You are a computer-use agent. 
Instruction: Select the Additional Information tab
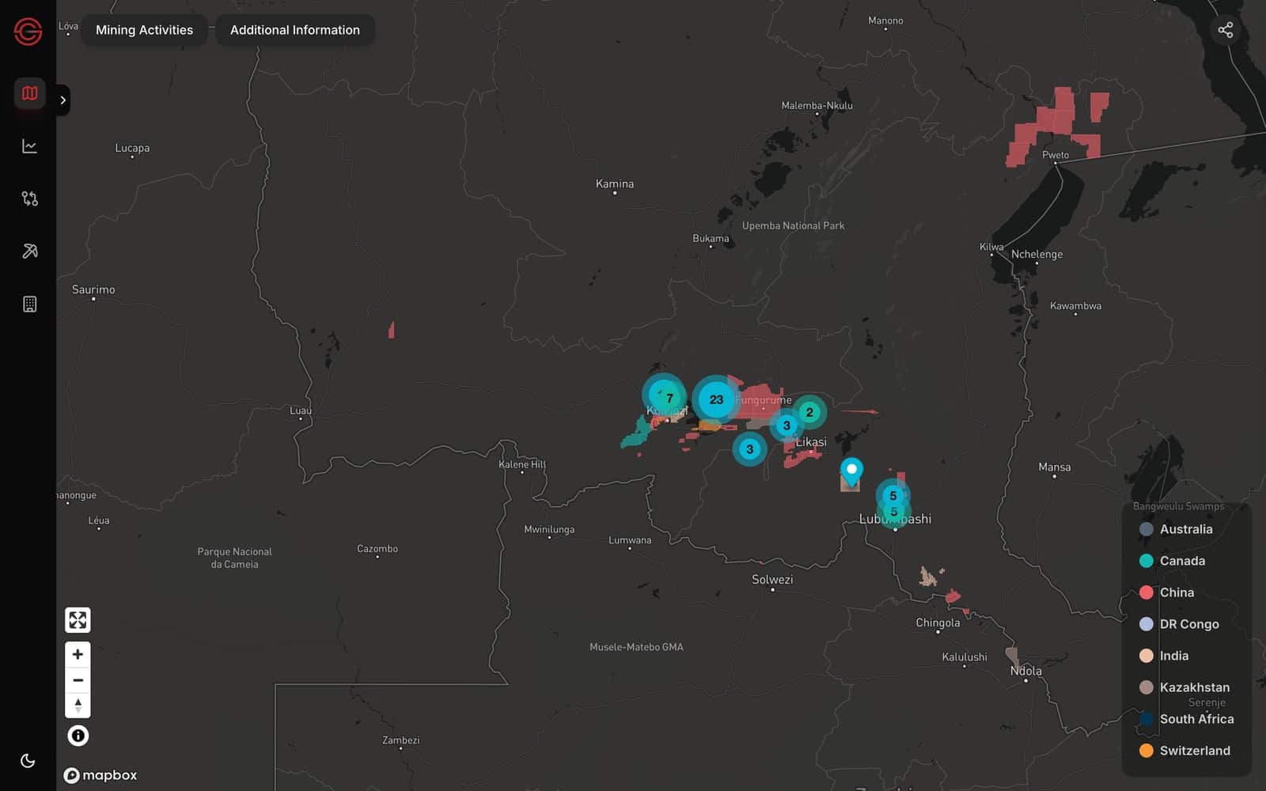(295, 30)
